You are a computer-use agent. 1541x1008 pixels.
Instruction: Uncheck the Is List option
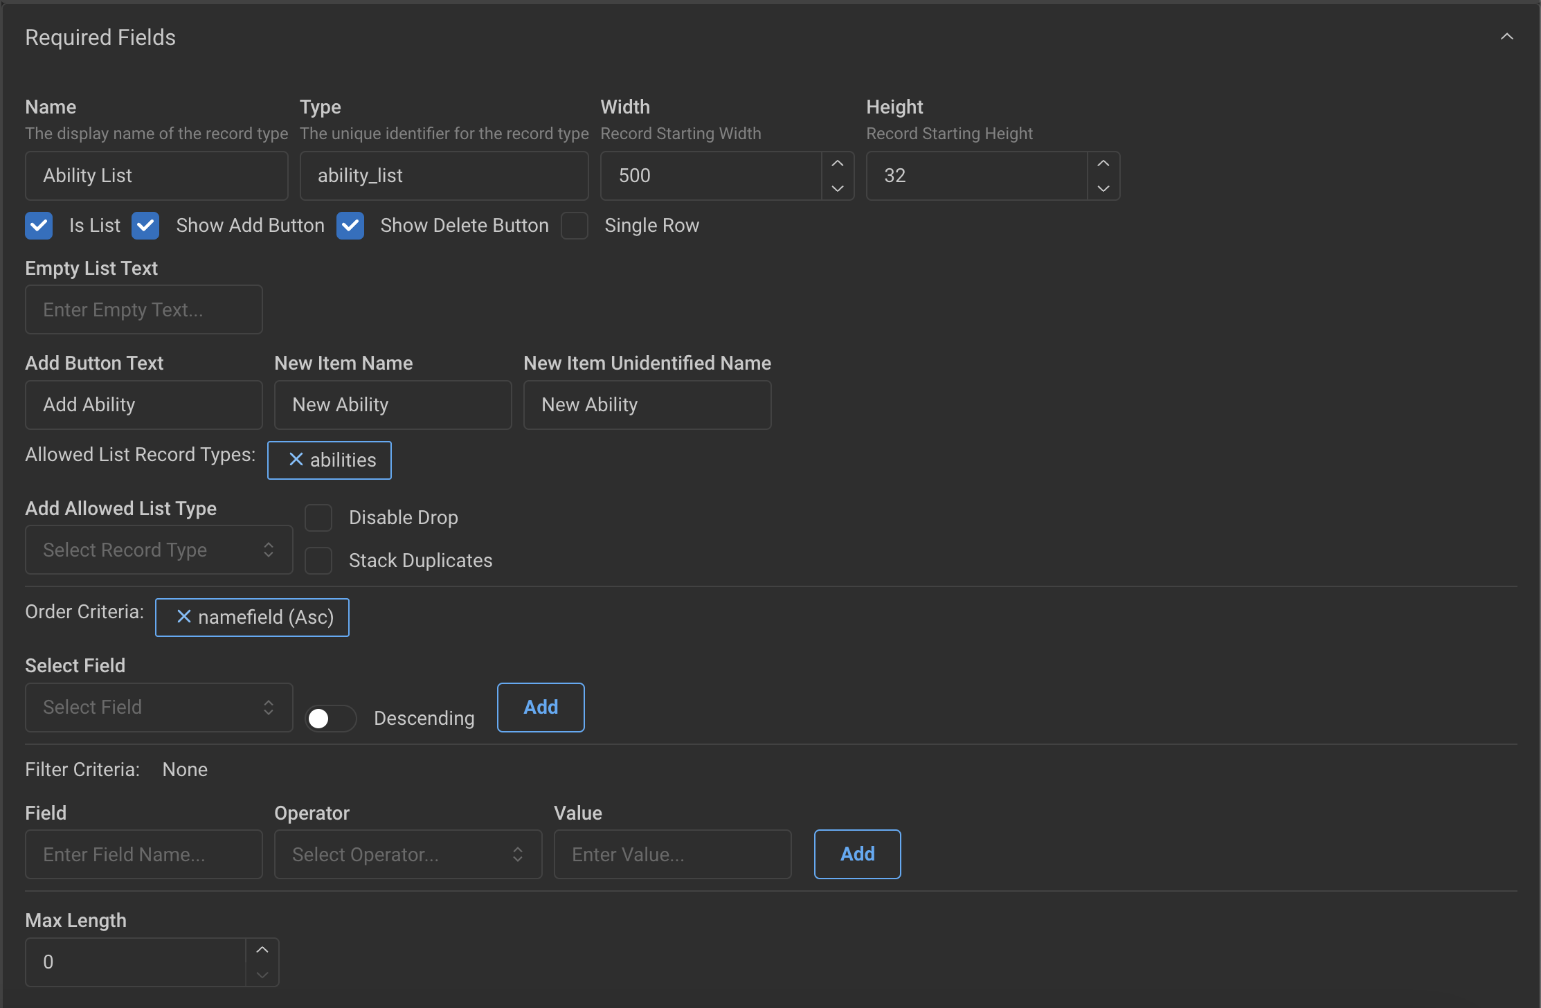[39, 226]
